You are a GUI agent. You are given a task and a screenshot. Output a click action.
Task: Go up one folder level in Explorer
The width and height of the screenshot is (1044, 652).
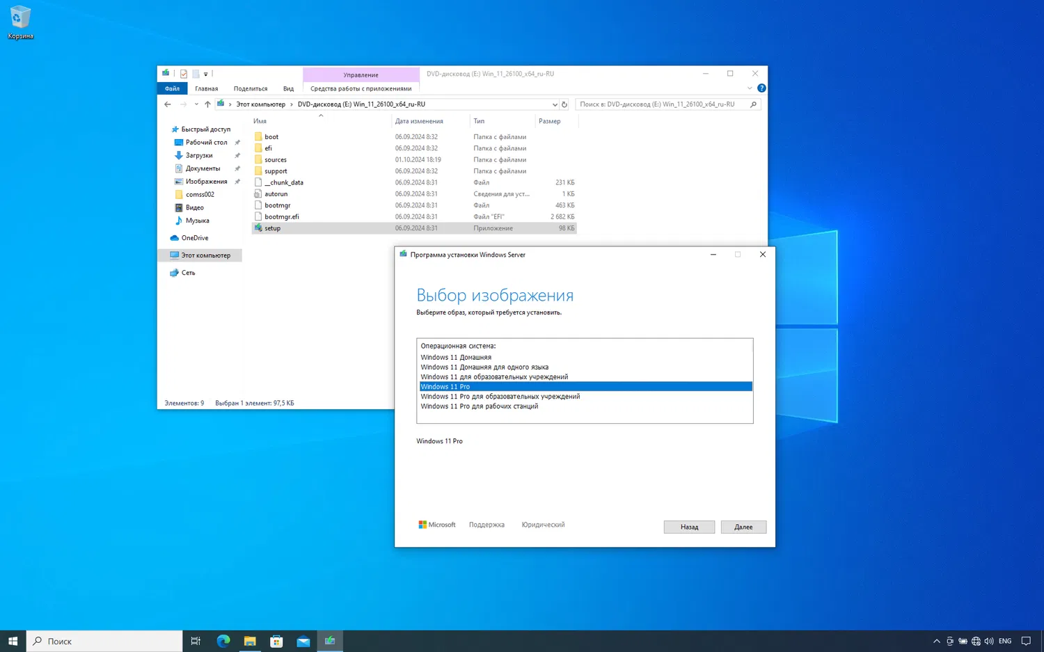(207, 104)
